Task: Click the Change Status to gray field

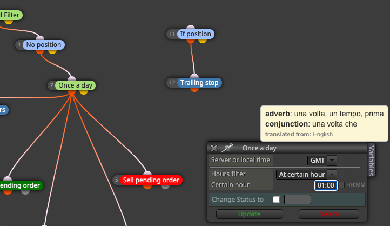Action: [298, 200]
